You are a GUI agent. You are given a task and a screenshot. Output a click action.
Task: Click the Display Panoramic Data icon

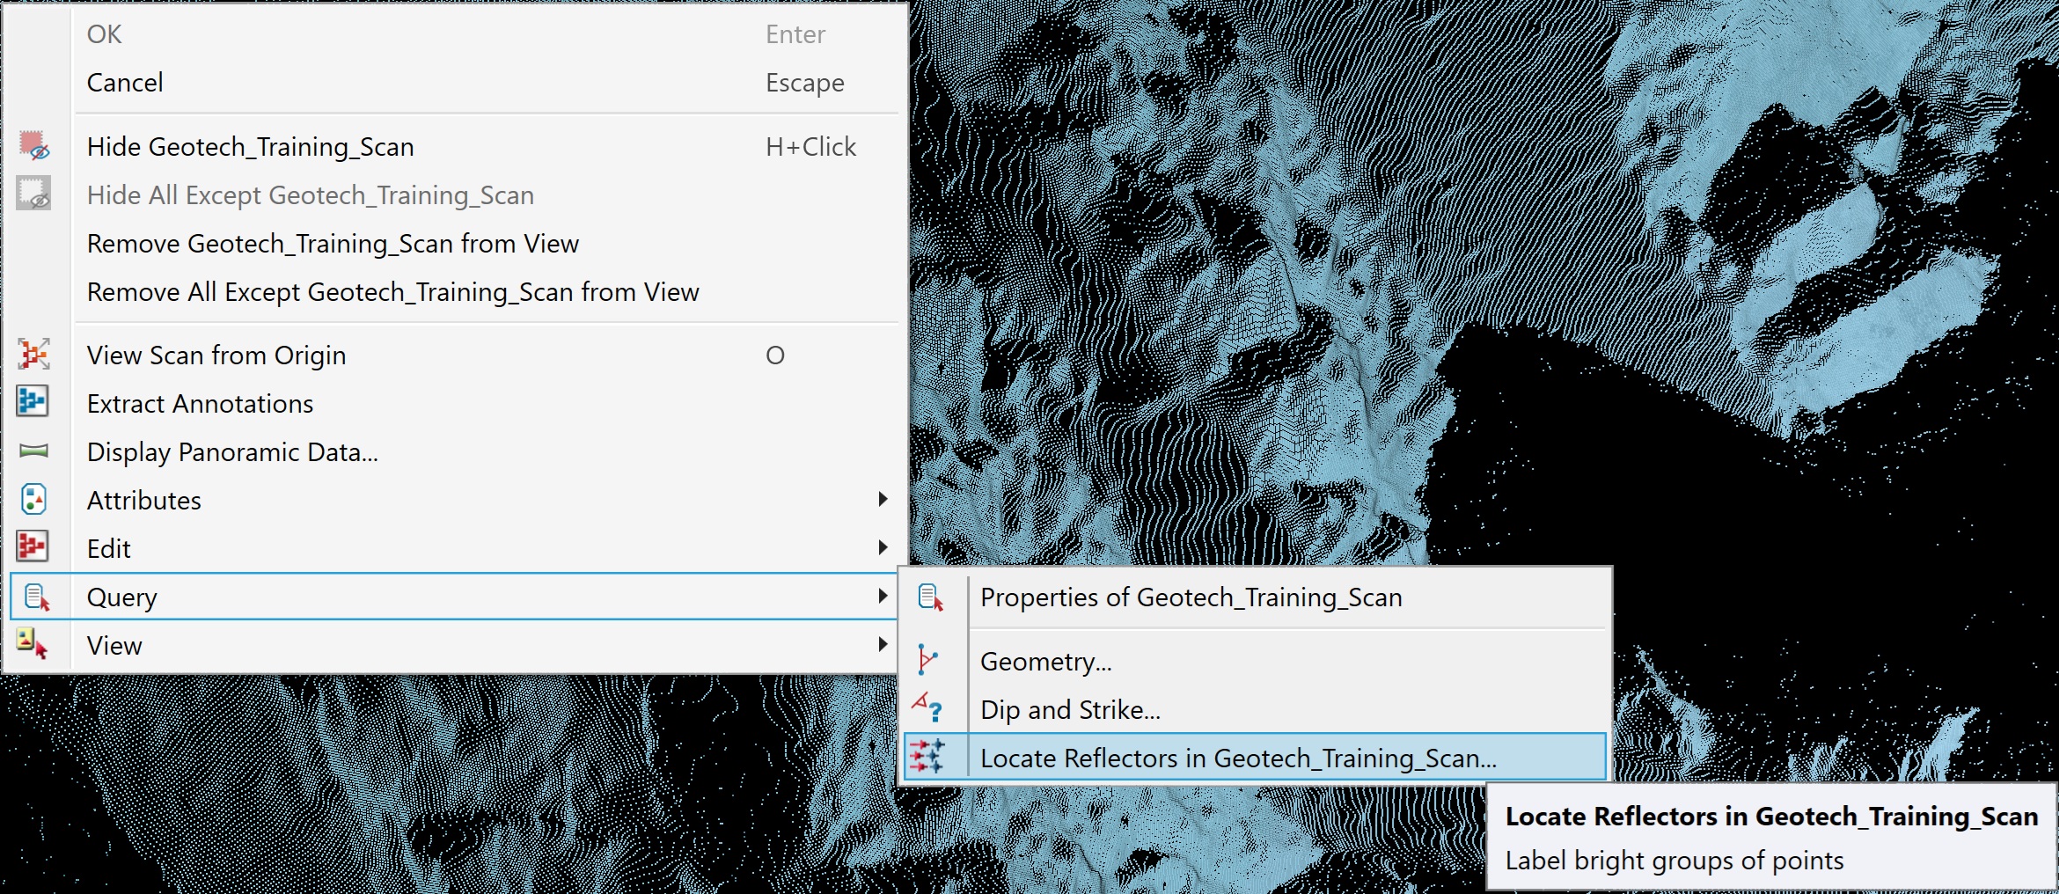pyautogui.click(x=33, y=451)
